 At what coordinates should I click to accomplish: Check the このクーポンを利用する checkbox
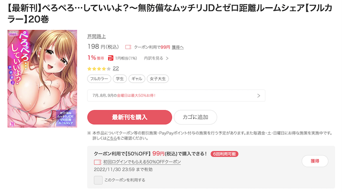pos(98,180)
